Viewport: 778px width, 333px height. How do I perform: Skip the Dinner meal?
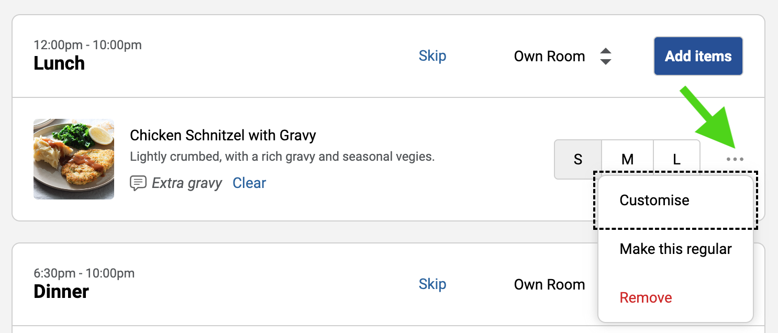(x=432, y=284)
